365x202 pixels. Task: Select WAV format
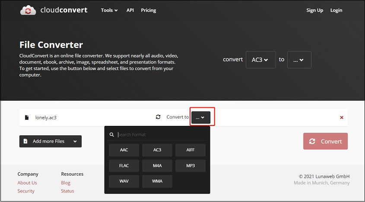tap(124, 181)
